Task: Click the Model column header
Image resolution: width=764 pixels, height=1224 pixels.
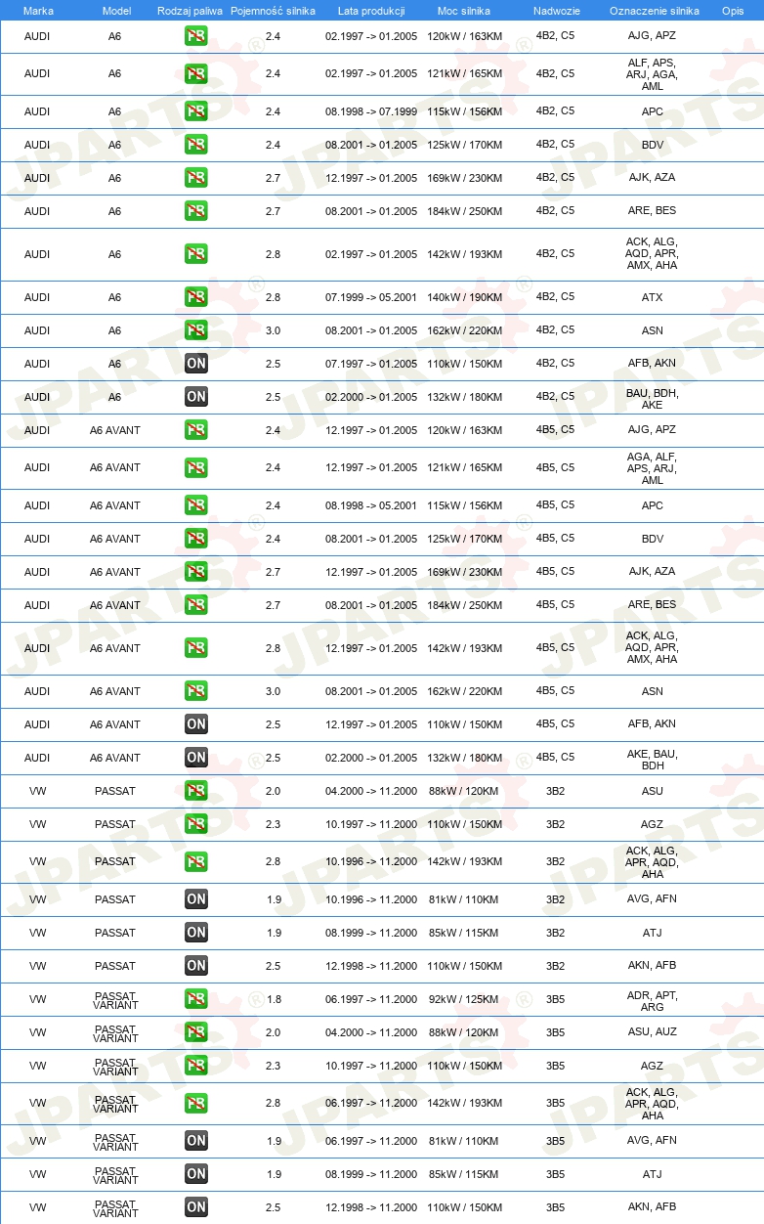Action: [x=116, y=11]
